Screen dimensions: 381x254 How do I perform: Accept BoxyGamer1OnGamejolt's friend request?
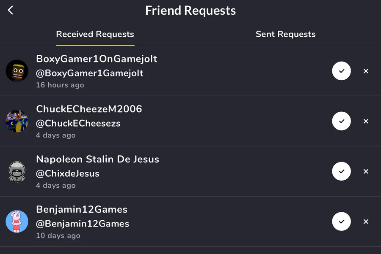point(341,71)
